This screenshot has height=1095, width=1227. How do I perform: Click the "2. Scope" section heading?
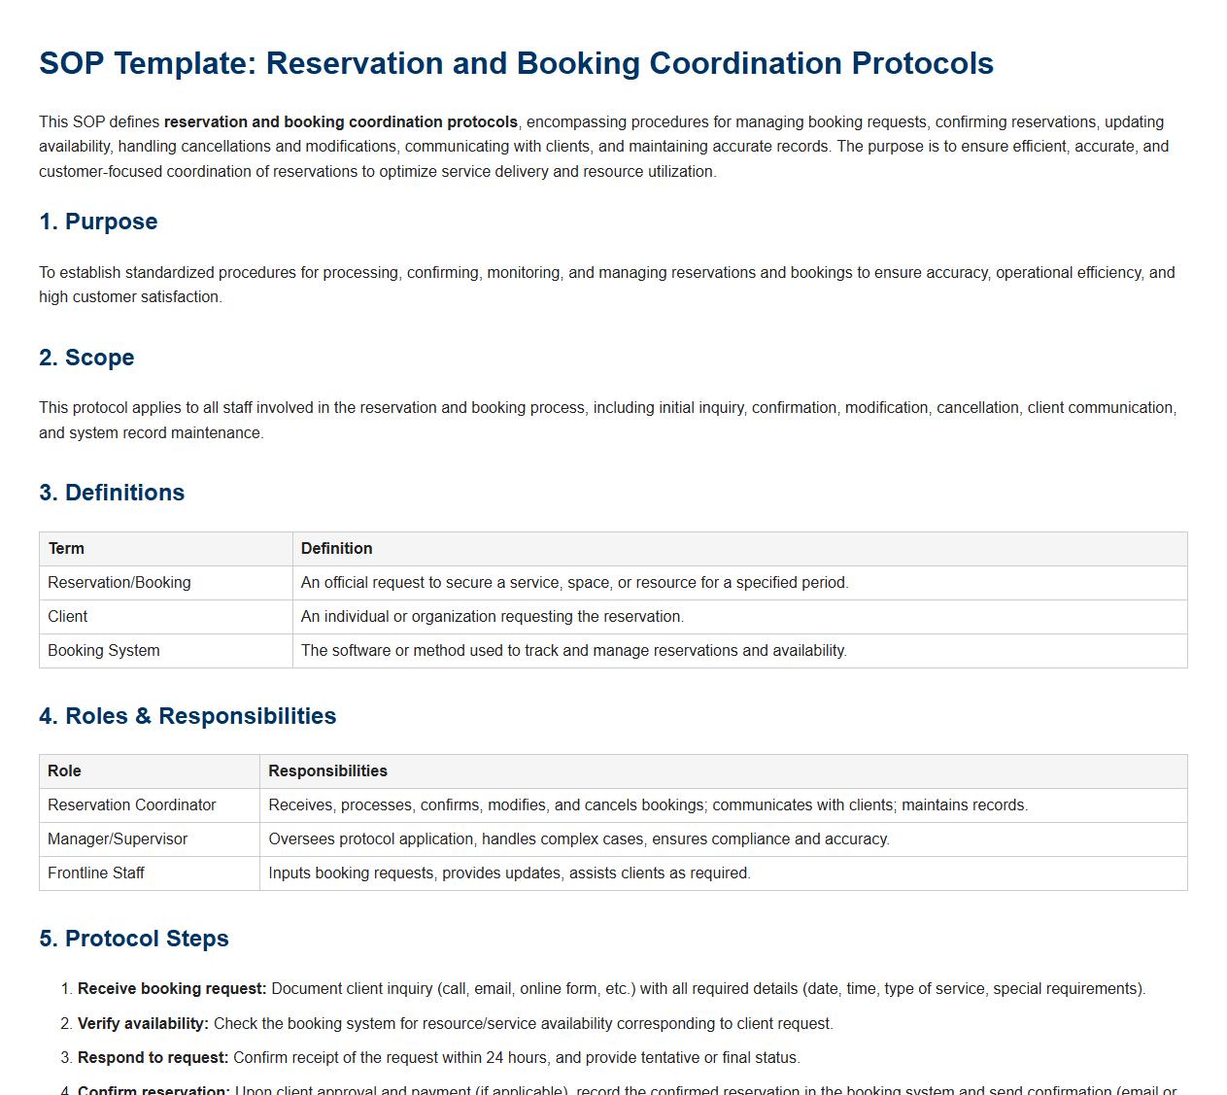pyautogui.click(x=86, y=358)
